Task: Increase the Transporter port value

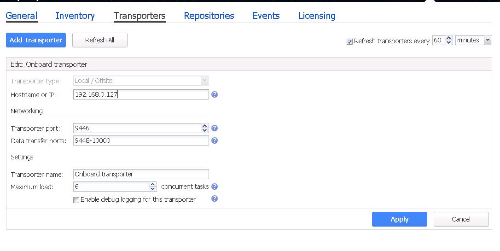Action: coord(205,126)
